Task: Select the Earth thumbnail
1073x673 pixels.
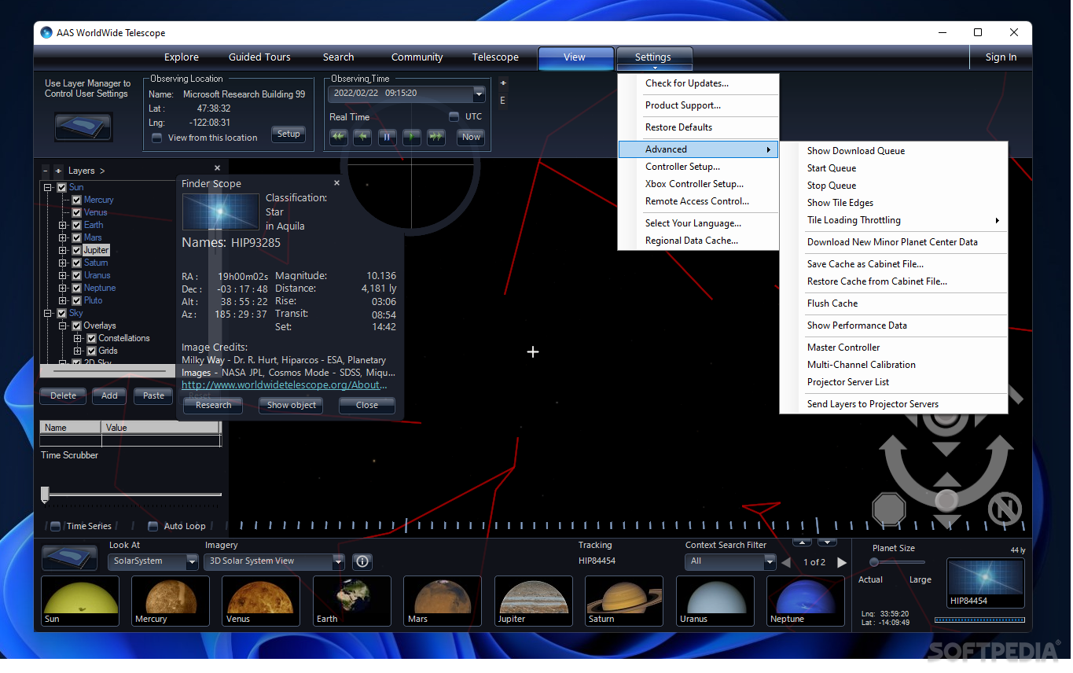Action: click(352, 601)
